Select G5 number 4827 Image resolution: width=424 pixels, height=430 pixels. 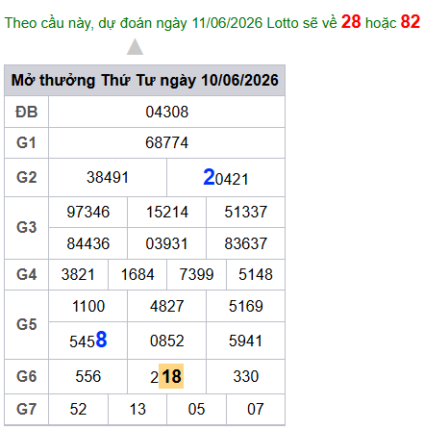click(x=167, y=306)
